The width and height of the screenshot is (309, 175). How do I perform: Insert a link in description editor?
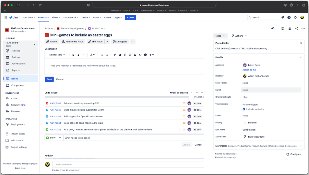pyautogui.click(x=115, y=55)
